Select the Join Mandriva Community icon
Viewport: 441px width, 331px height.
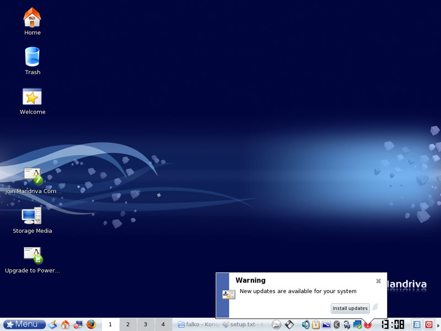tap(33, 181)
